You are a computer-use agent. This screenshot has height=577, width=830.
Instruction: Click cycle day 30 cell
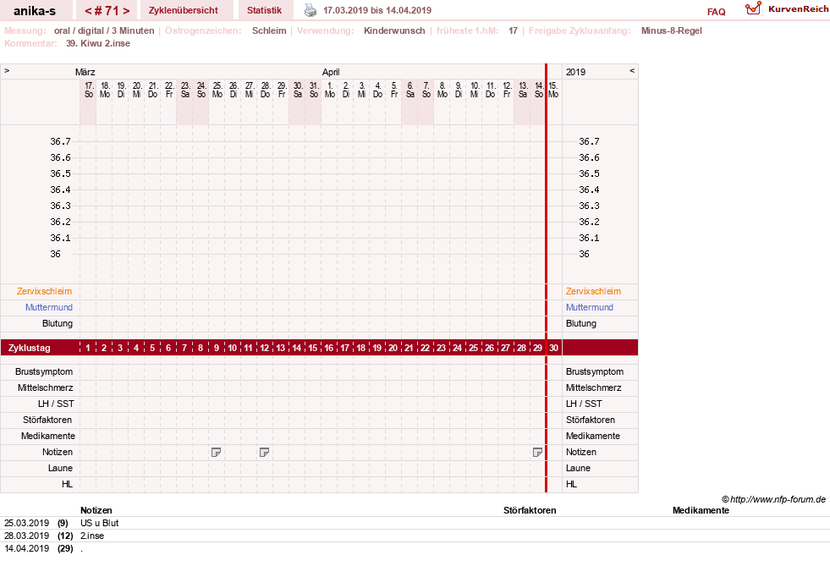(x=553, y=348)
